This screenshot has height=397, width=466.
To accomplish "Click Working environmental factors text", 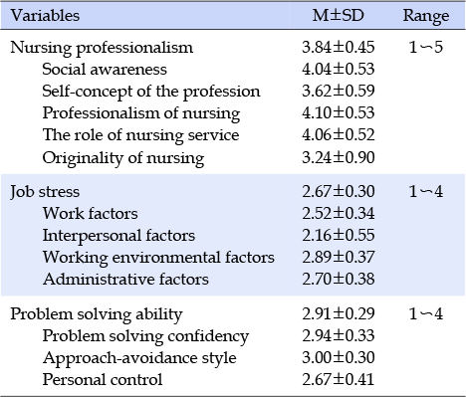I will pyautogui.click(x=158, y=258).
